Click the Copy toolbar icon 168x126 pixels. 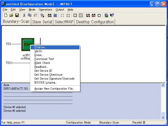[30, 15]
